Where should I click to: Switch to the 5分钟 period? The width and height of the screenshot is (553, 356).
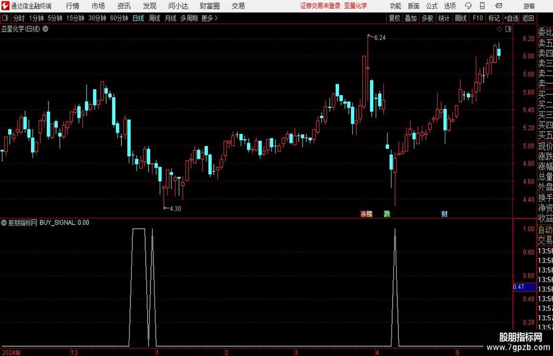55,18
